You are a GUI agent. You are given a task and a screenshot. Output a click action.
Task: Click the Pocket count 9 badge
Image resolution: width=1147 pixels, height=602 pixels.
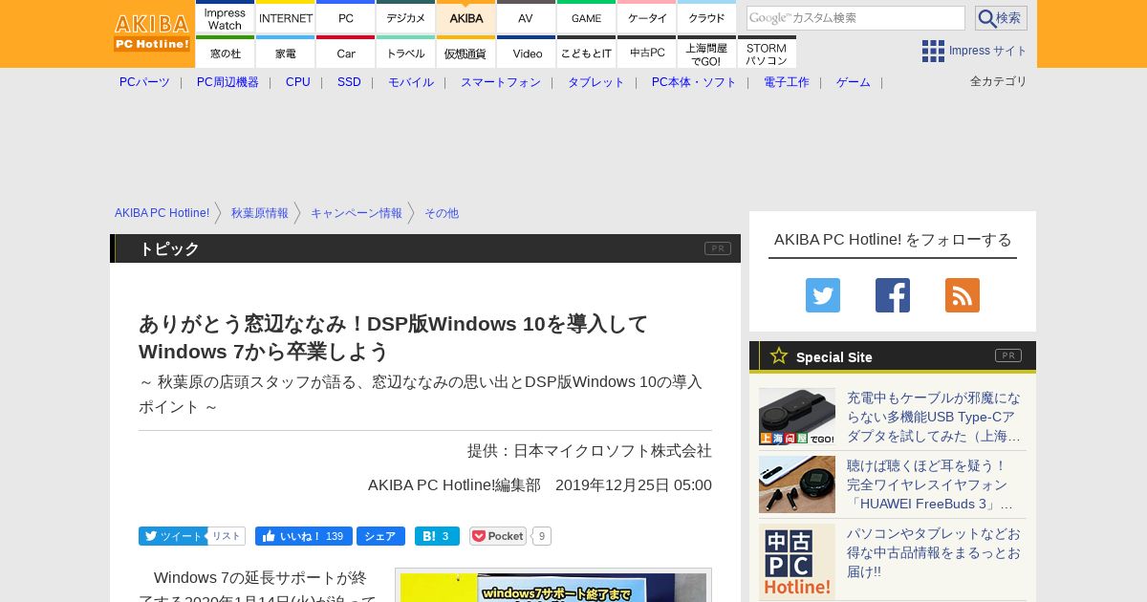[x=542, y=536]
